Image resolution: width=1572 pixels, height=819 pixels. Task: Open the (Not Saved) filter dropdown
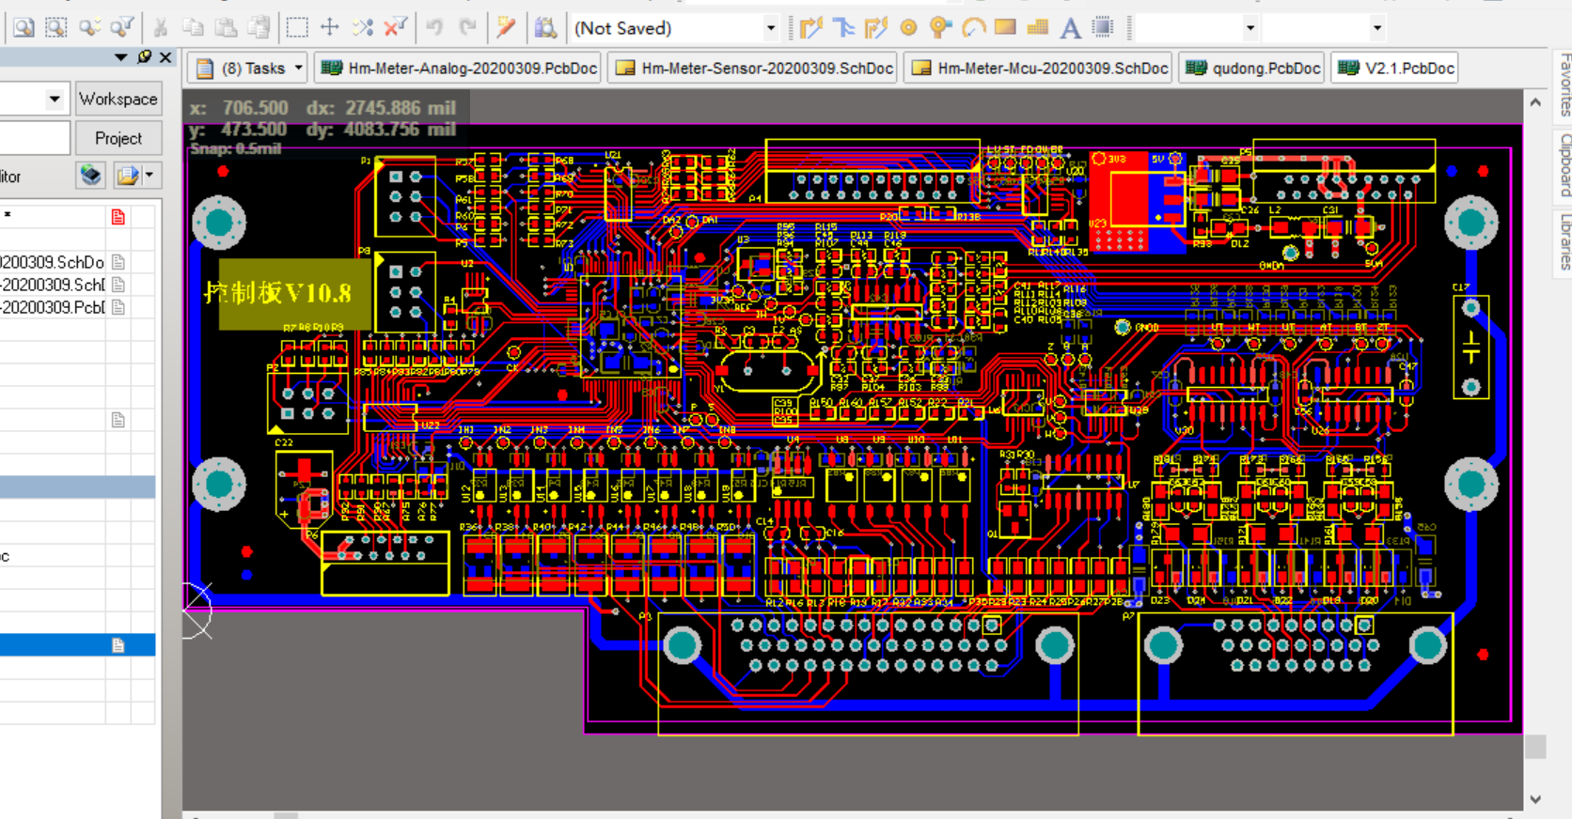(771, 28)
